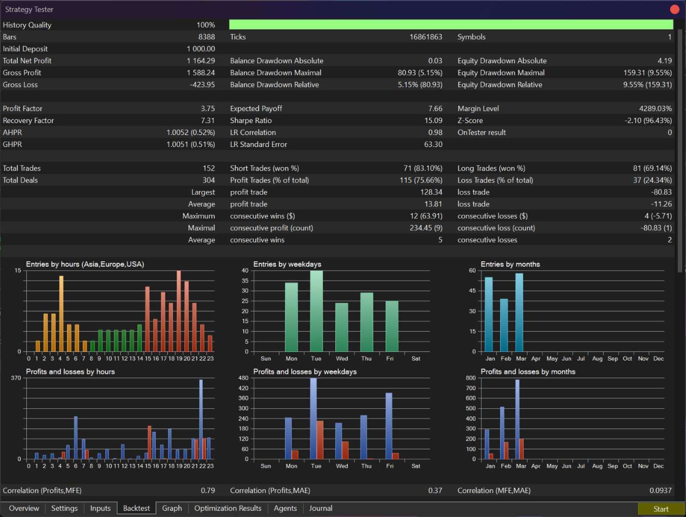The height and width of the screenshot is (517, 686).
Task: Click the Tue bar in Entries by weekdays
Action: coord(316,311)
